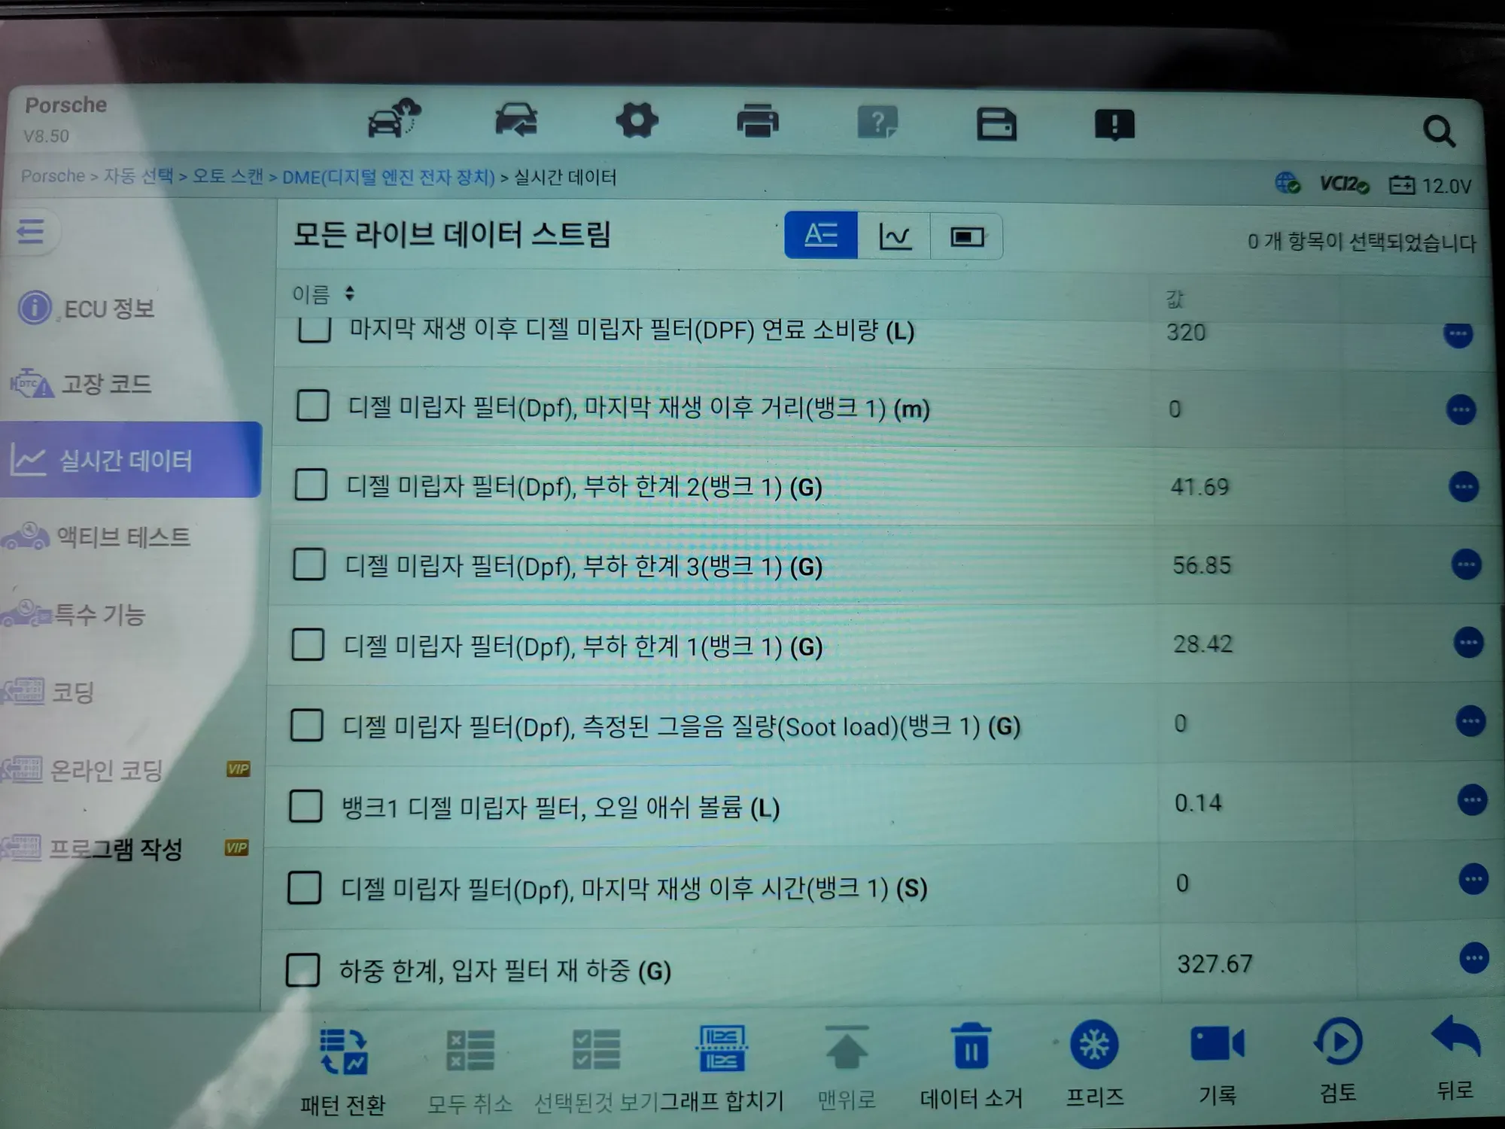Open 액티브 테스트 in the sidebar
Screen dimensions: 1505x1129
96,537
